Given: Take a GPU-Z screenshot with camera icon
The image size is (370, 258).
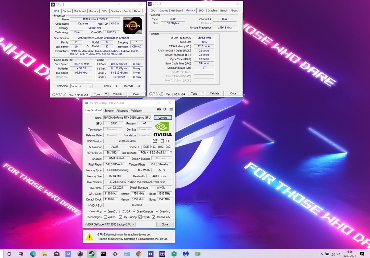Looking at the screenshot, I should tap(159, 109).
